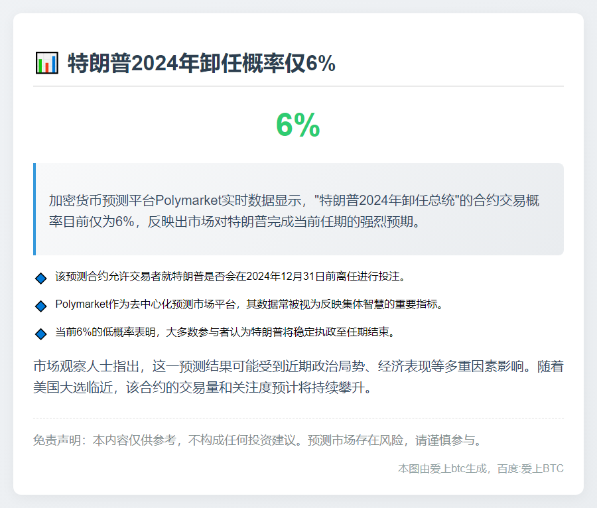Collapse the Polymarket summary section
Viewport: 597px width, 508px height.
coord(298,209)
